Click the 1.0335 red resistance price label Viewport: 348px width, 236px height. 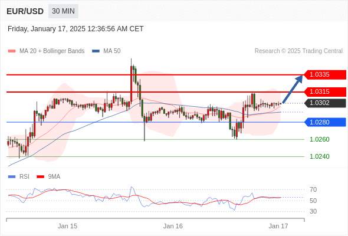[x=325, y=74]
